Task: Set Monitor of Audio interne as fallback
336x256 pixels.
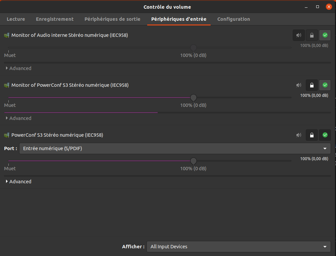Action: click(325, 35)
